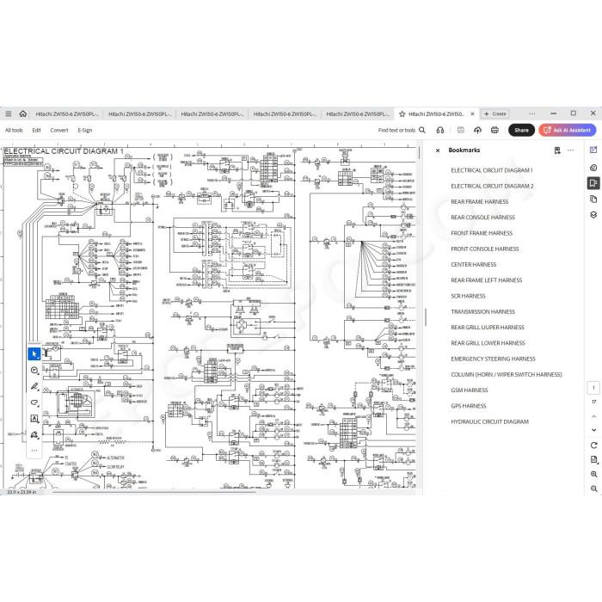Open bookmark EMERGENCY STEERING HARNESS
The image size is (602, 602).
coord(493,359)
